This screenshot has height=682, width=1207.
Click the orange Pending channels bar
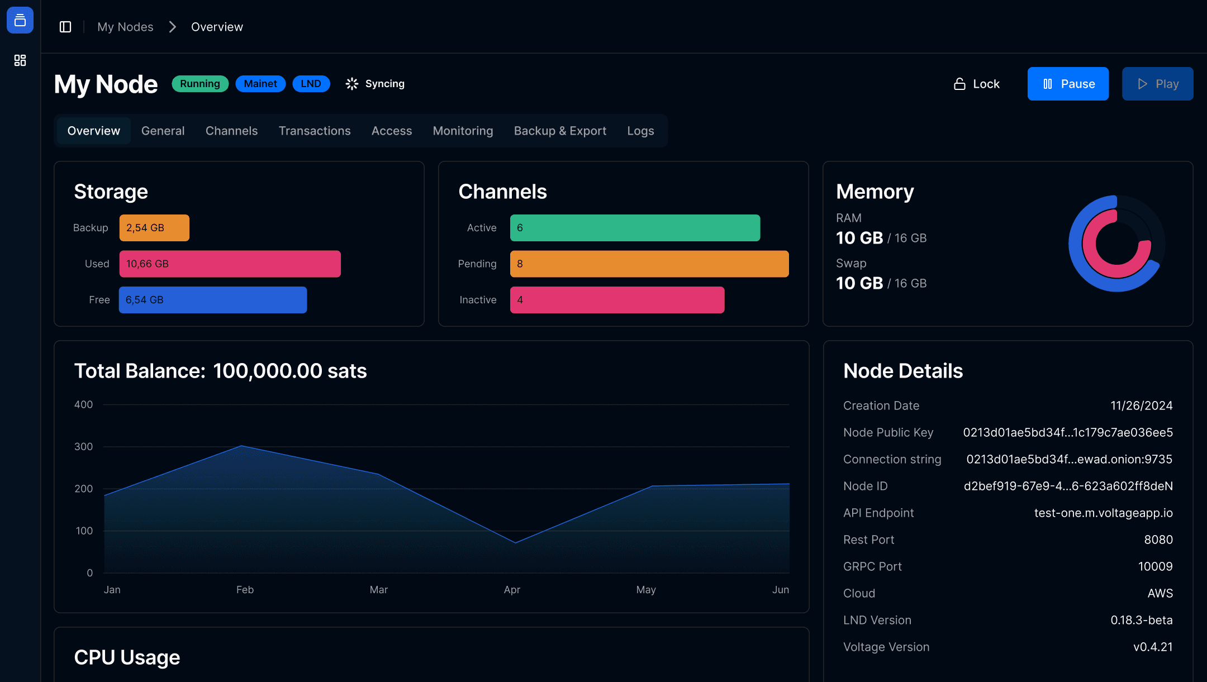649,264
